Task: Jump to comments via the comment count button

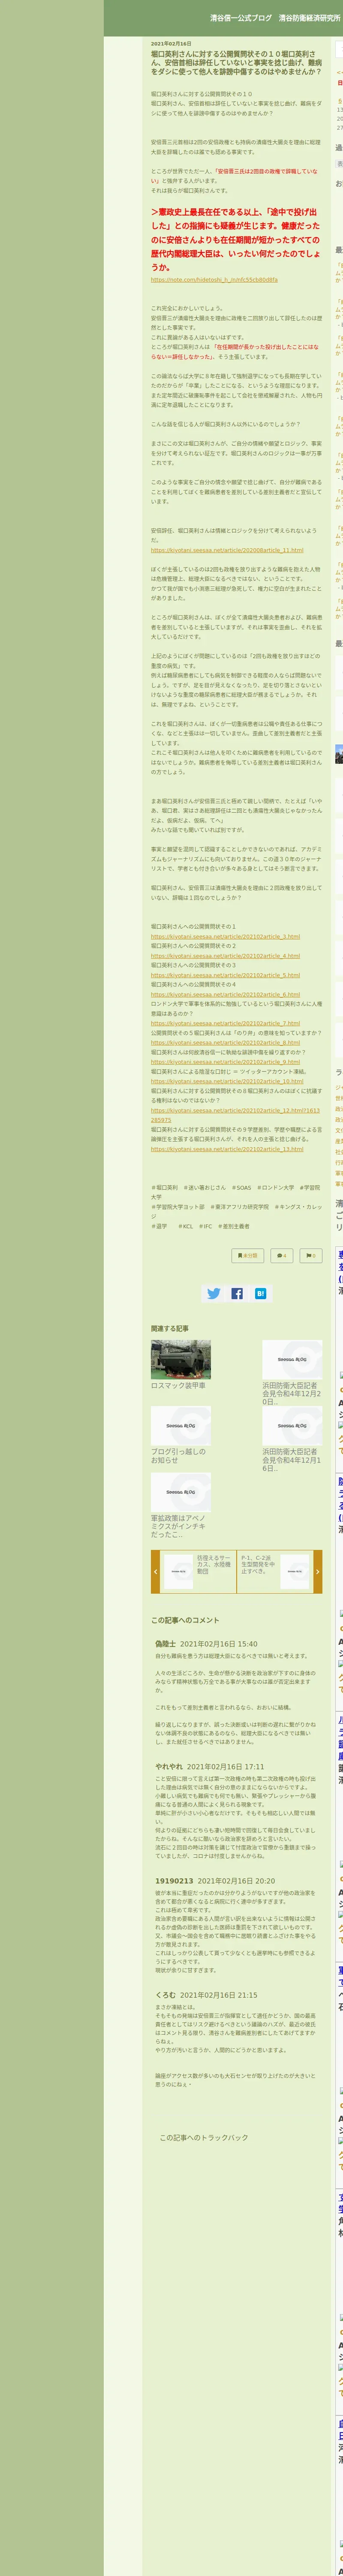Action: point(282,1256)
